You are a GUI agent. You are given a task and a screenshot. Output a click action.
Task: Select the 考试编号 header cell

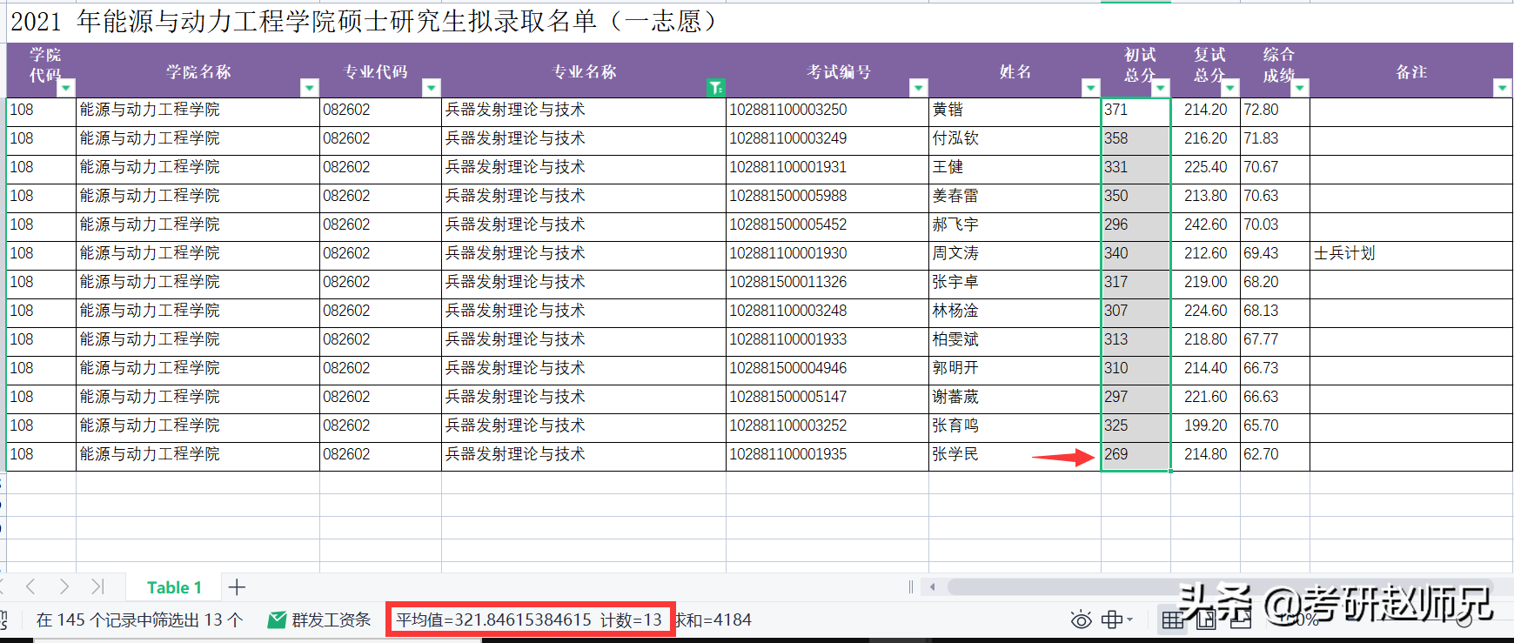[x=827, y=70]
